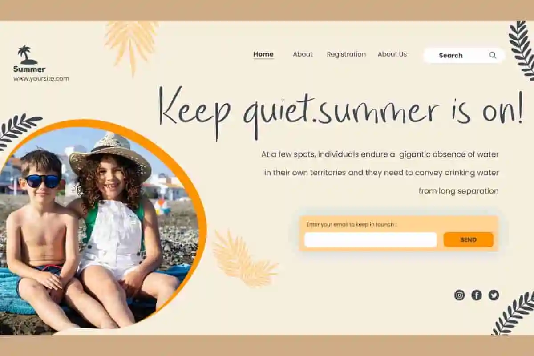The image size is (534, 356).
Task: Open the Instagram social icon
Action: [460, 295]
